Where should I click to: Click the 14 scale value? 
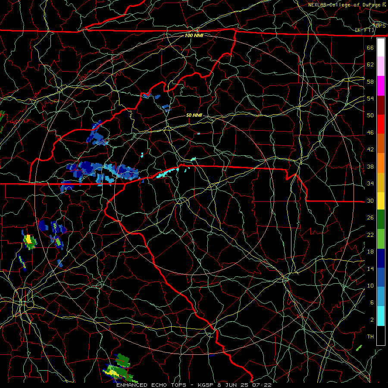(x=370, y=269)
